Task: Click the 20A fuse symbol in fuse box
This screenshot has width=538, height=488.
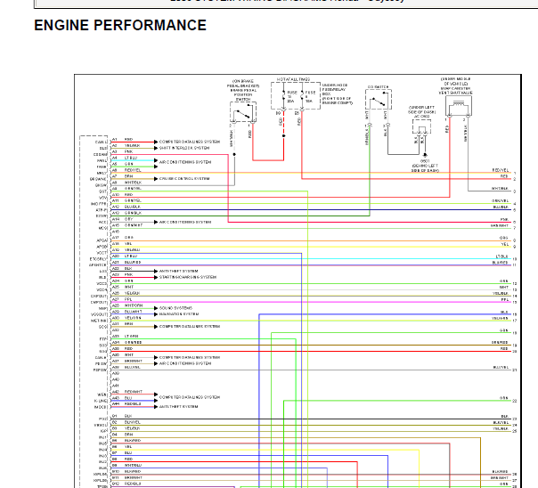Action: (x=284, y=97)
